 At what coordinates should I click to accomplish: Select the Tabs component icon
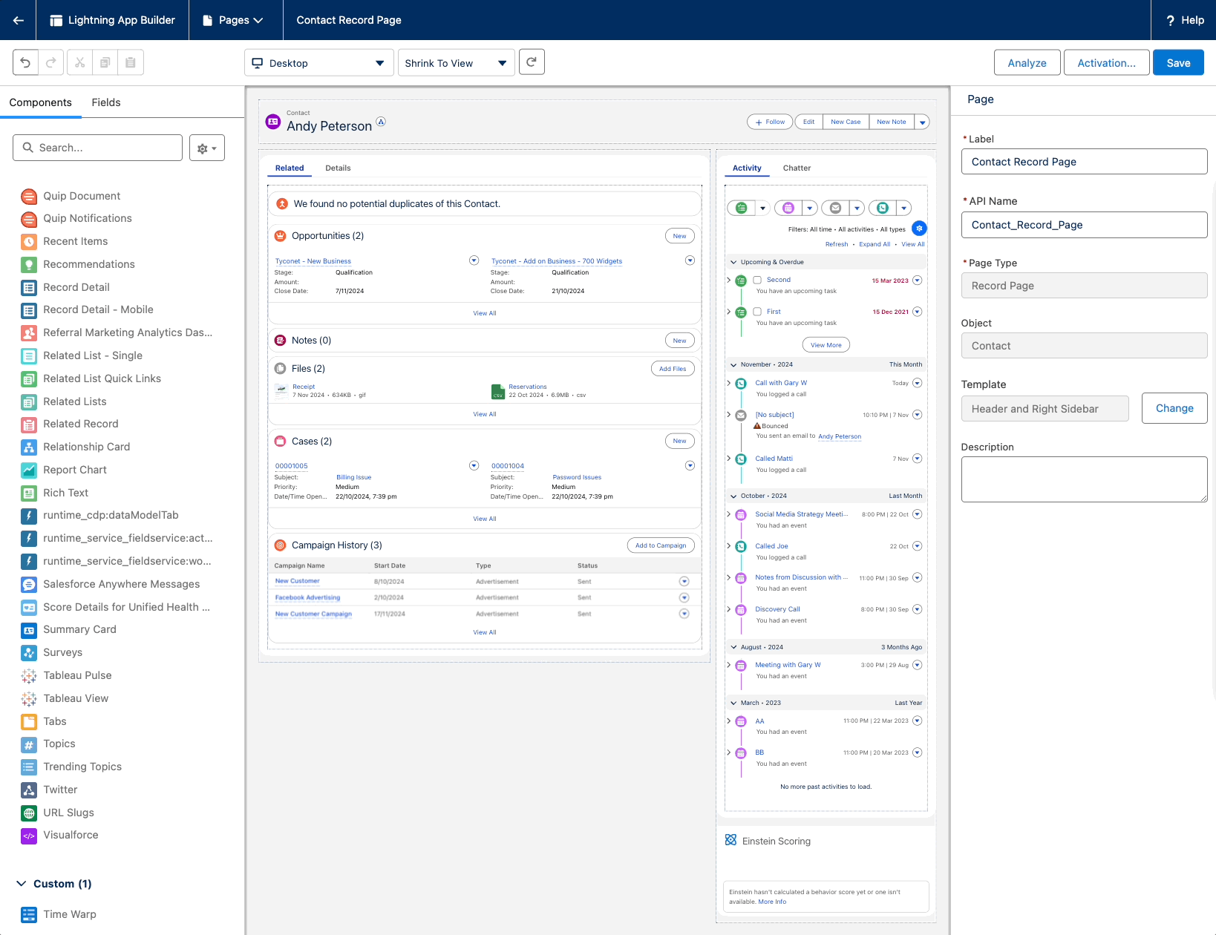click(29, 721)
